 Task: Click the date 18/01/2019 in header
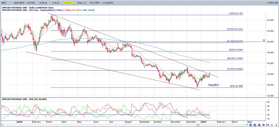click(x=19, y=3)
